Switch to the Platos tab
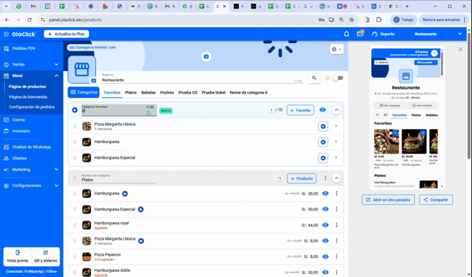 tap(130, 93)
